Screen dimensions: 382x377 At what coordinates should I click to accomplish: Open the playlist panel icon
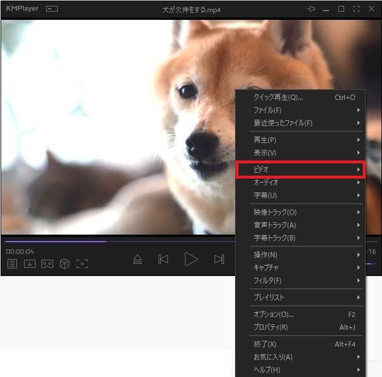[x=12, y=264]
